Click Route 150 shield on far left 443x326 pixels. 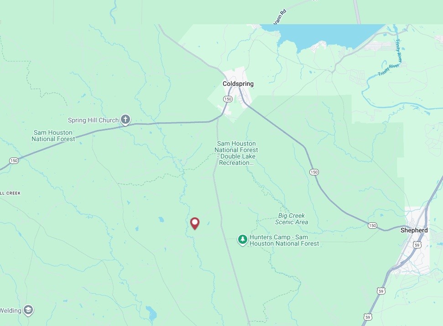pyautogui.click(x=14, y=161)
